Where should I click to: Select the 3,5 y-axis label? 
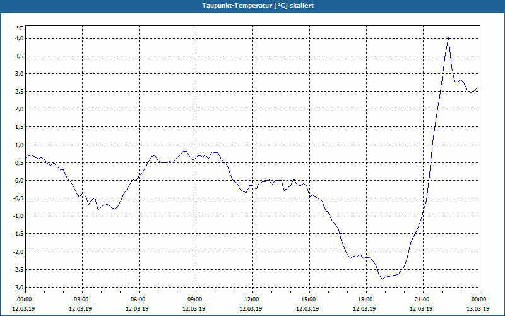tap(20, 56)
